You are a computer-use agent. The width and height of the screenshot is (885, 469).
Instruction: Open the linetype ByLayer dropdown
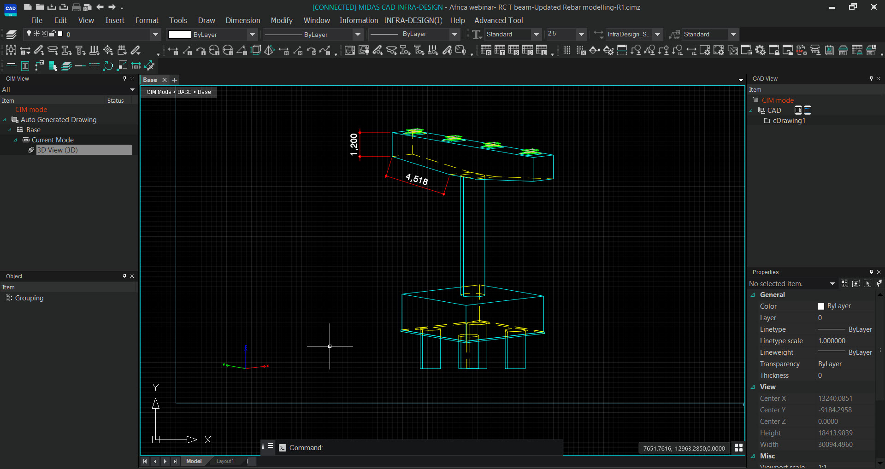click(358, 35)
